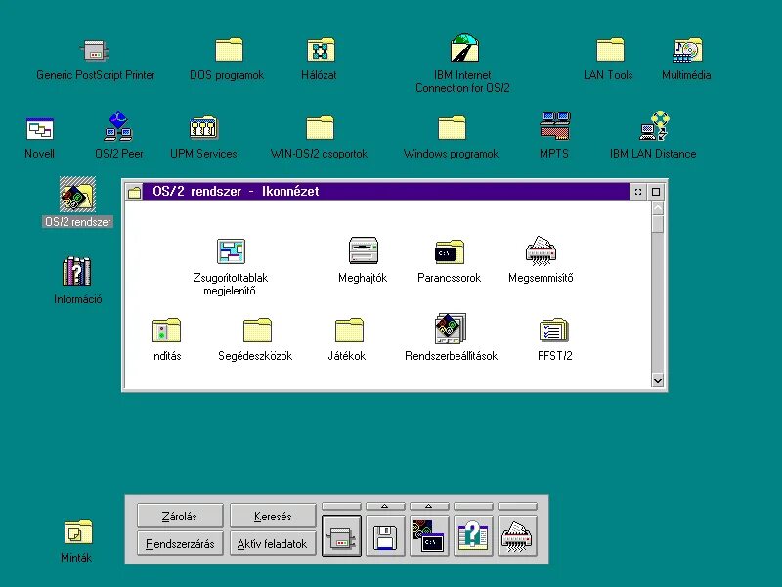Click the printer icon on LaunchPad

coord(341,536)
